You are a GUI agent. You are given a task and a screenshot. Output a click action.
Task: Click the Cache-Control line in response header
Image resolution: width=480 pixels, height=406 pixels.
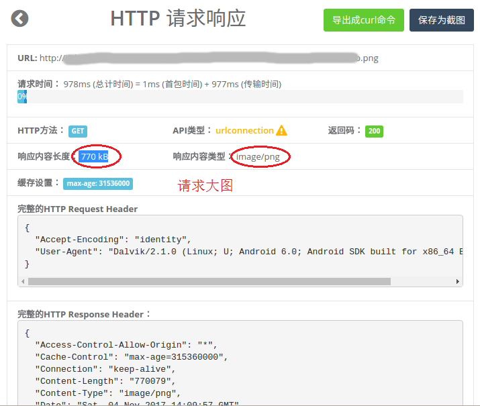tap(131, 357)
